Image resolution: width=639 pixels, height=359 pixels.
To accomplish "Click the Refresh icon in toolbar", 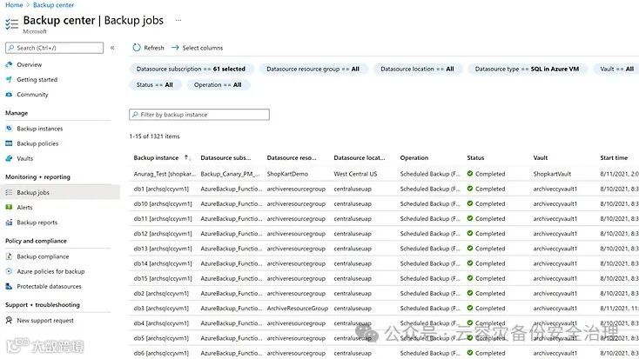I will coord(137,48).
